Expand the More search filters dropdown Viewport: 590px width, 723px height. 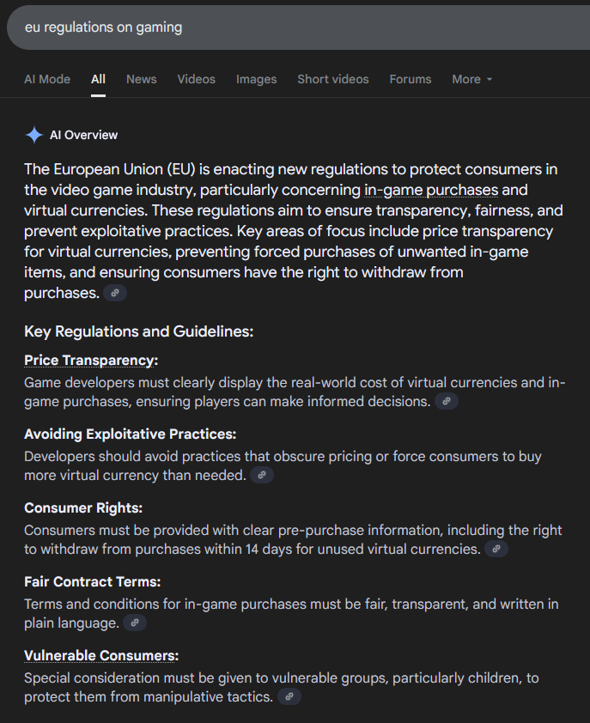(x=471, y=79)
